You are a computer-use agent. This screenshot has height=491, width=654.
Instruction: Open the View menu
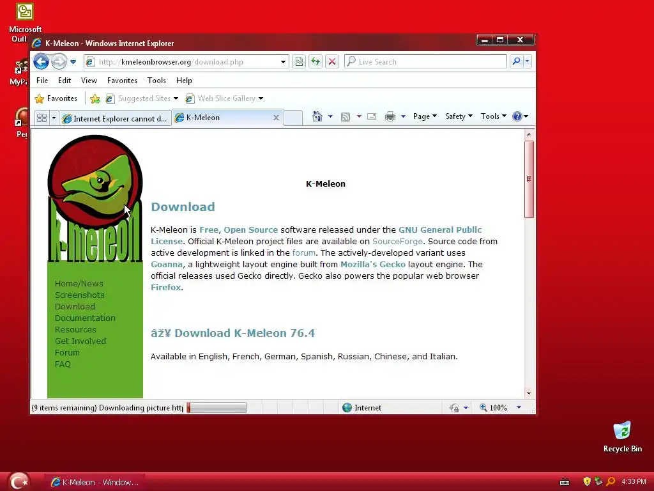tap(89, 80)
